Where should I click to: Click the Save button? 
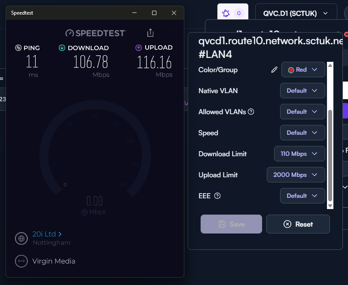(231, 224)
